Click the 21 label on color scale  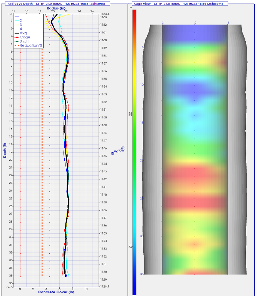[130, 246]
